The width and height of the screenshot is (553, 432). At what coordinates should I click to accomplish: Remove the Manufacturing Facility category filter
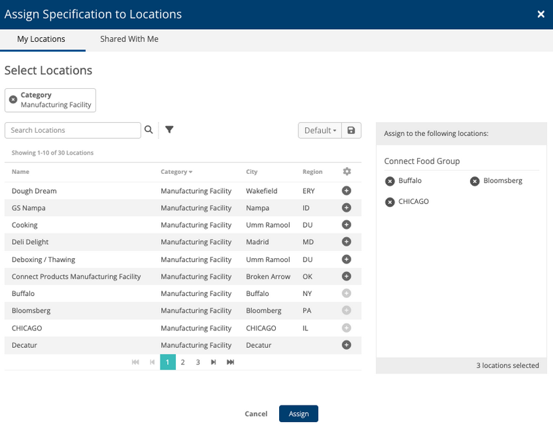point(13,100)
